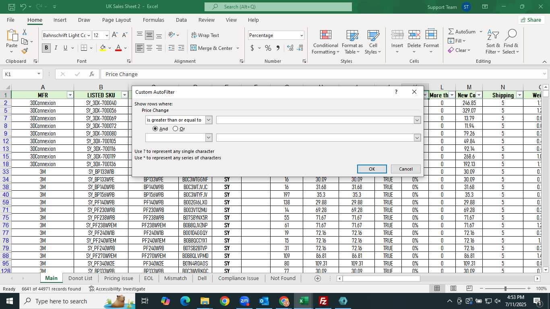
Task: Click the Decrease Decimal icon
Action: pyautogui.click(x=300, y=48)
